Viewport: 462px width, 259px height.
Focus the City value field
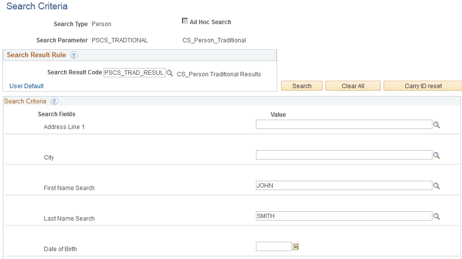(344, 155)
